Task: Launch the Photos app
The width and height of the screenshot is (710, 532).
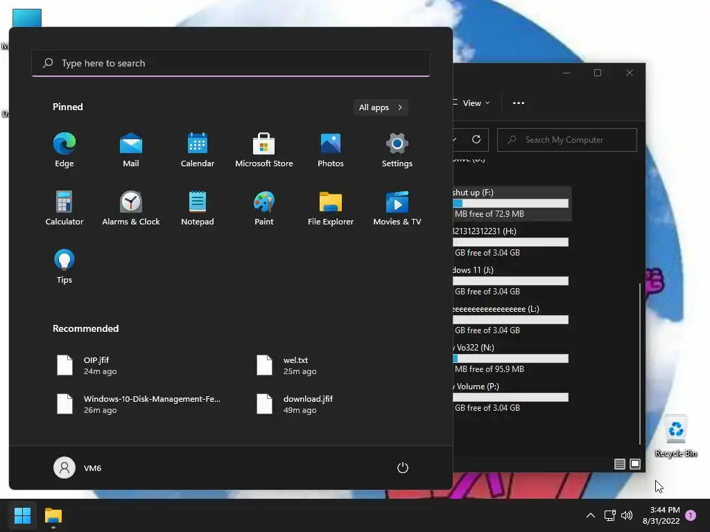Action: (x=331, y=150)
